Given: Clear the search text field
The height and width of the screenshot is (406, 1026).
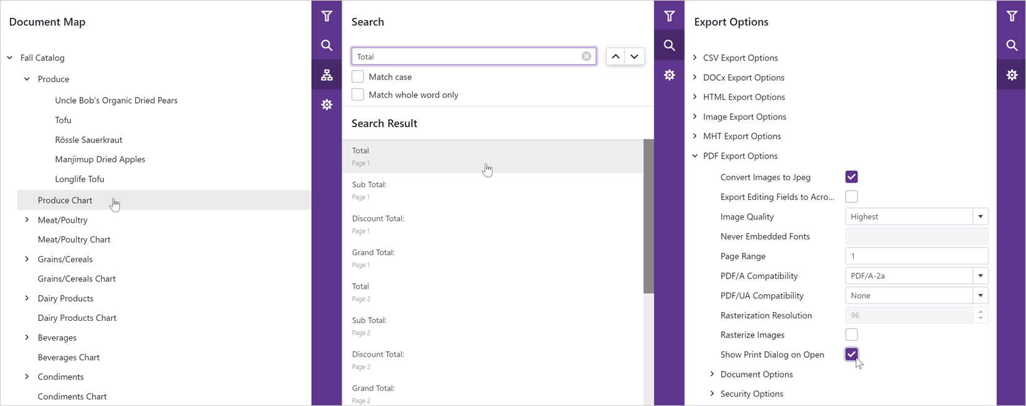Looking at the screenshot, I should point(586,57).
